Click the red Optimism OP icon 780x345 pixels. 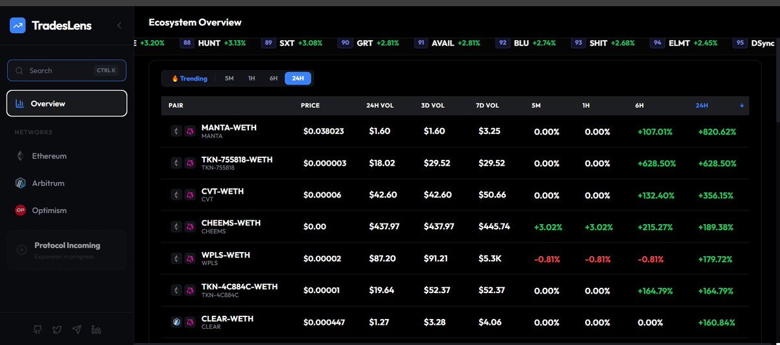(x=20, y=211)
